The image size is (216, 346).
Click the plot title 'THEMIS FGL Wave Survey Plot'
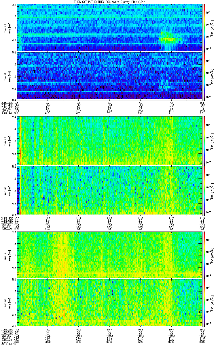tap(110, 2)
